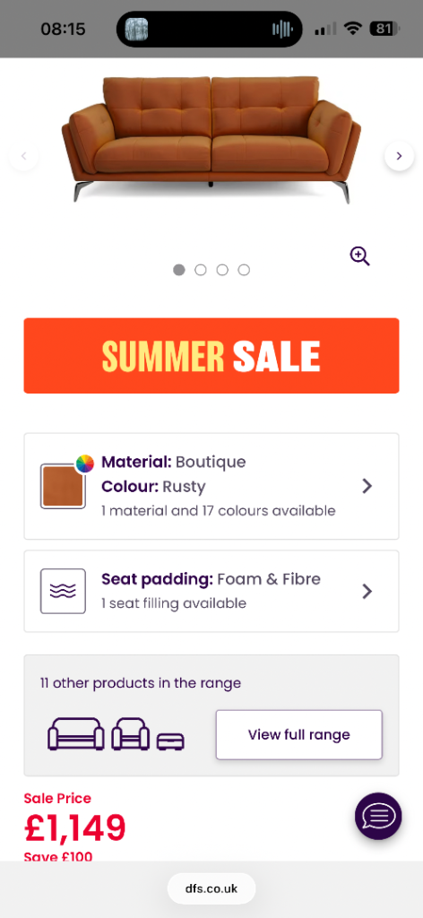Tap the orange sofa product image
This screenshot has width=423, height=918.
point(211,139)
